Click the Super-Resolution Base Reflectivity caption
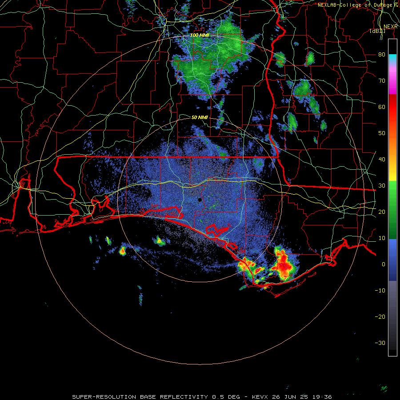The height and width of the screenshot is (400, 400). pyautogui.click(x=202, y=397)
